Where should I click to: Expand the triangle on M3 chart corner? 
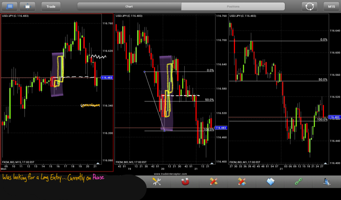tap(212, 163)
